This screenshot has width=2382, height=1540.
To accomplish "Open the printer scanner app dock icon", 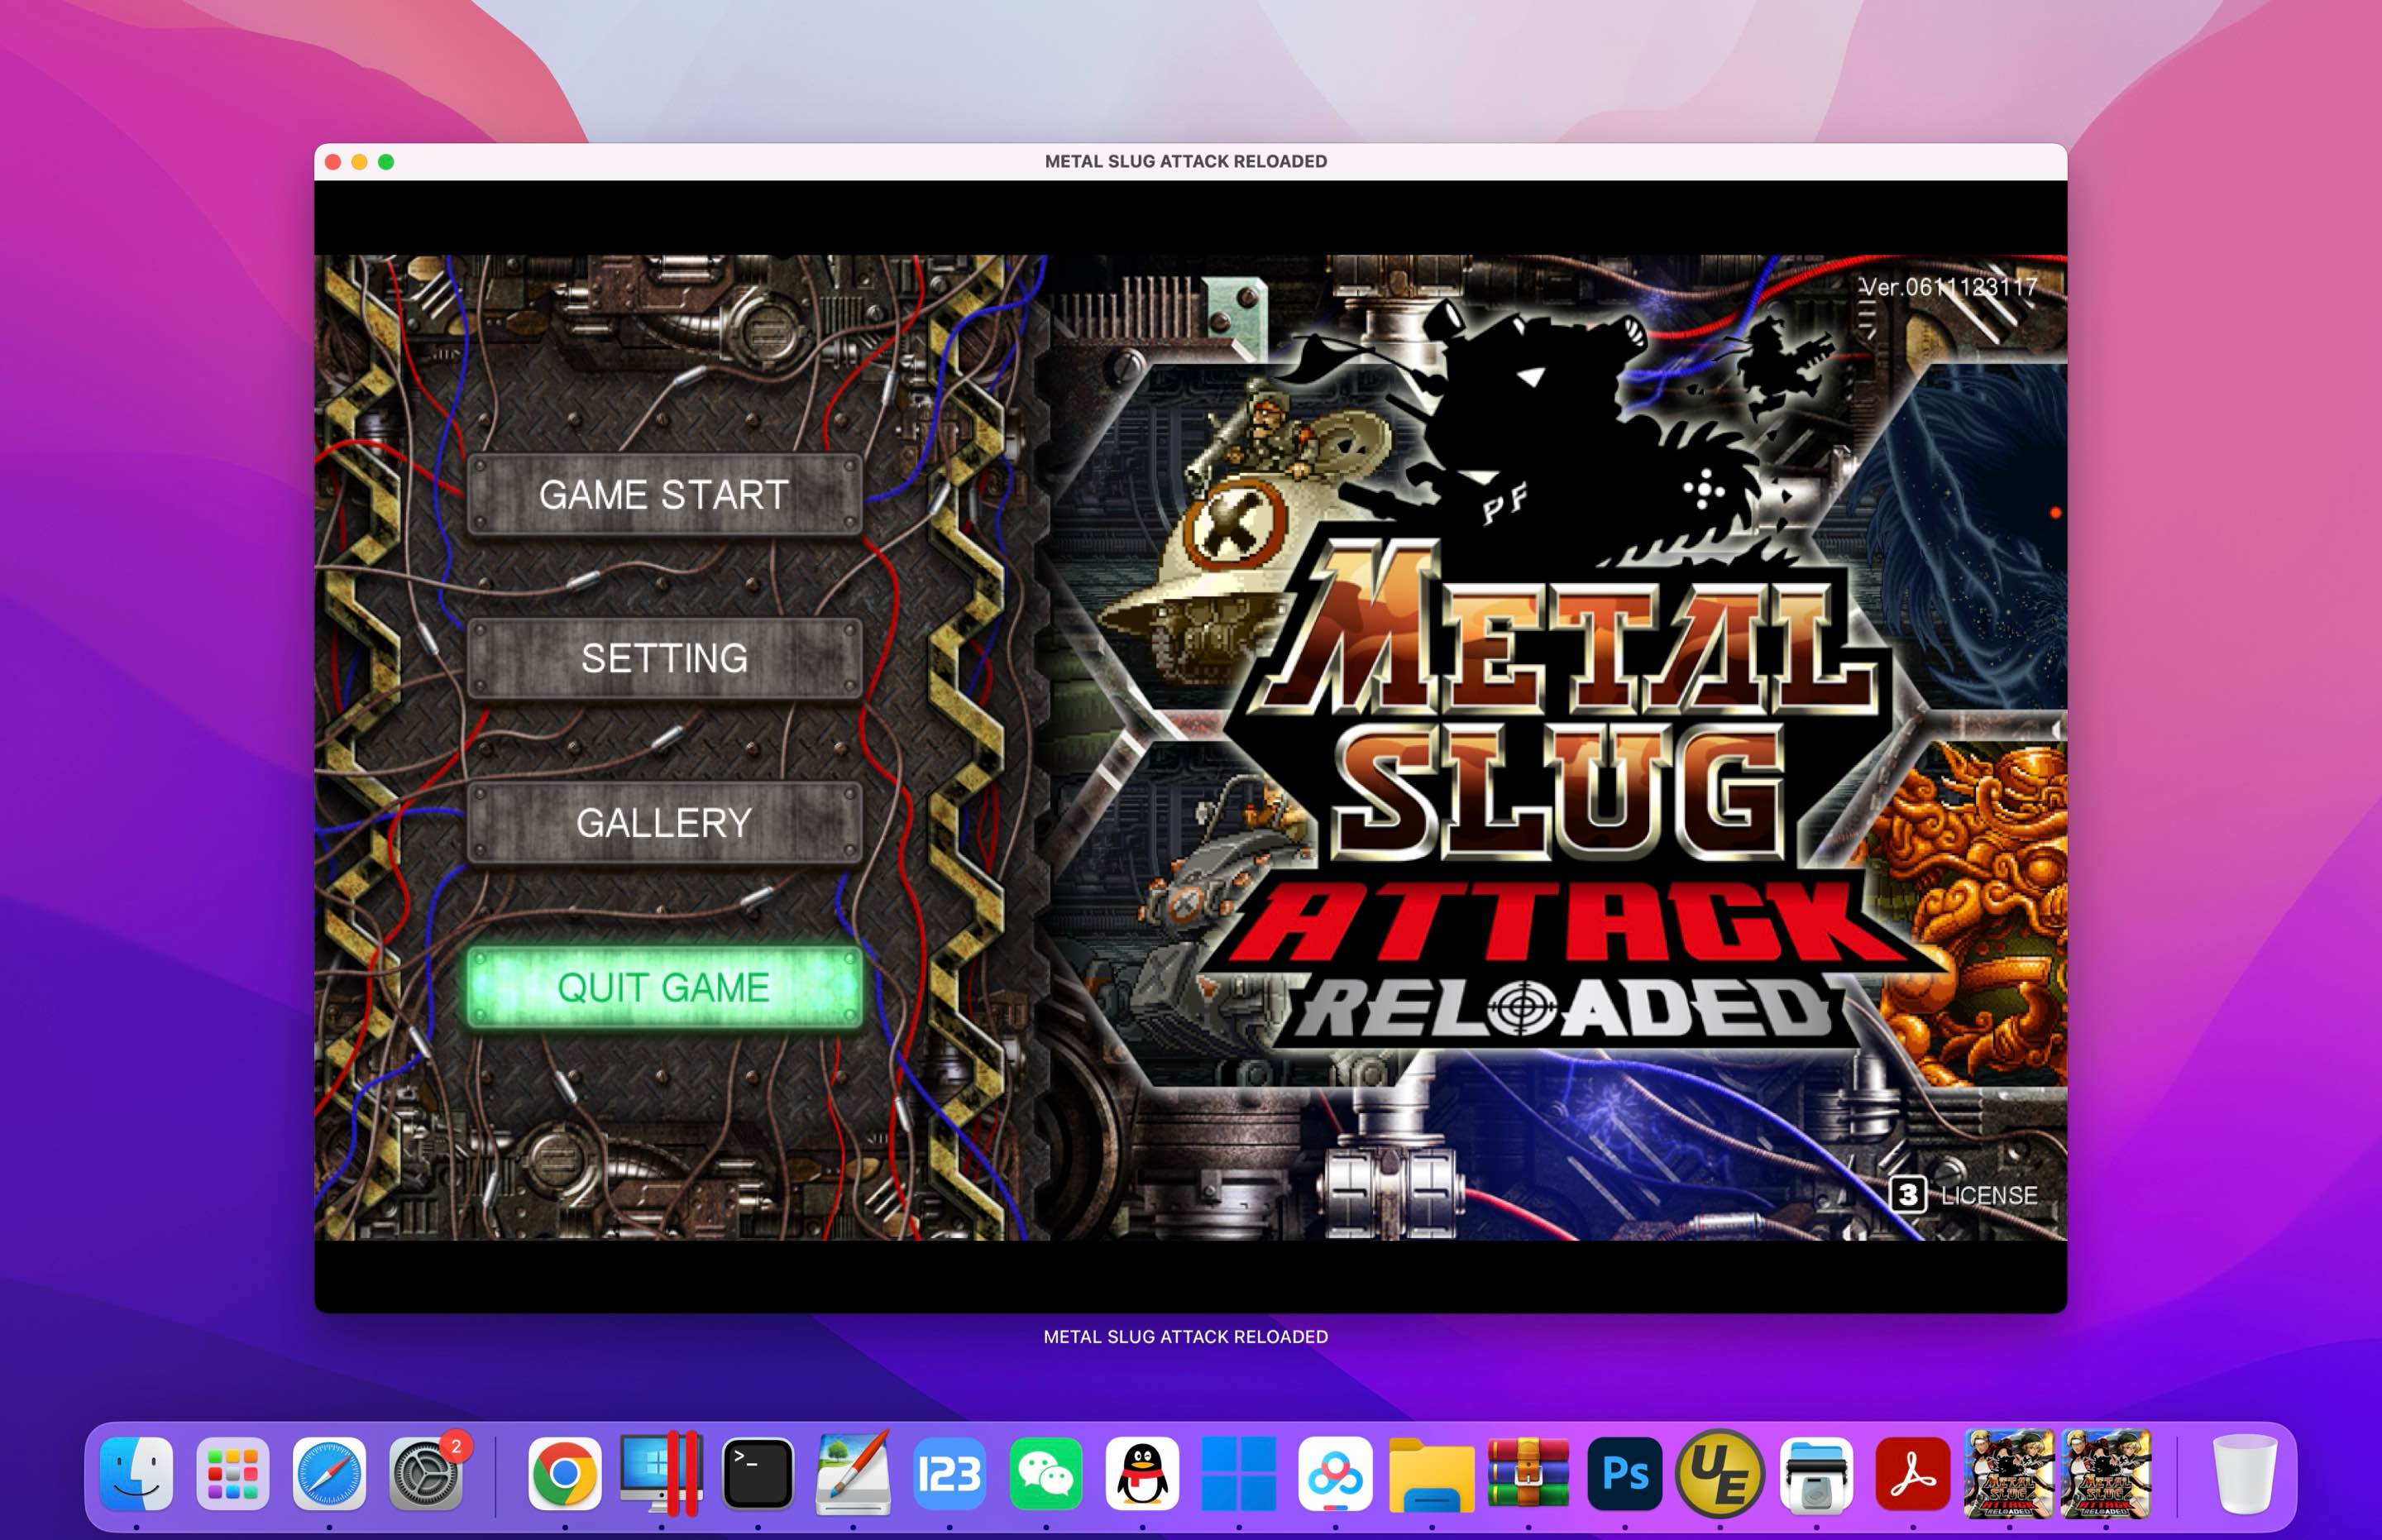I will tap(1817, 1474).
